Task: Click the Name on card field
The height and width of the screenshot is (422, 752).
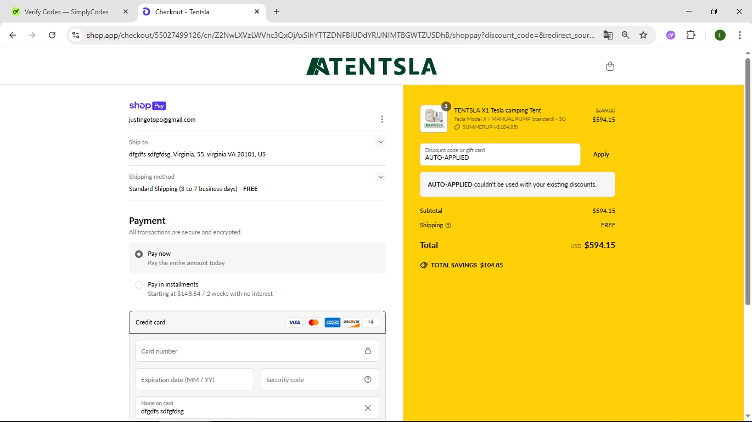Action: click(257, 408)
